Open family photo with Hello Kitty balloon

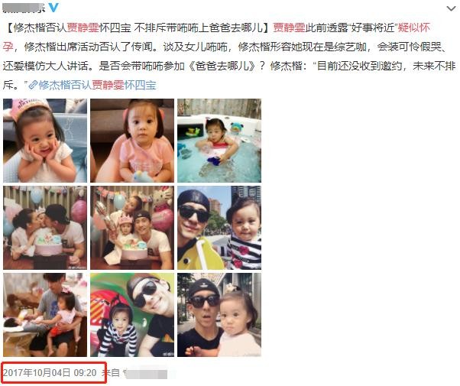click(x=132, y=228)
